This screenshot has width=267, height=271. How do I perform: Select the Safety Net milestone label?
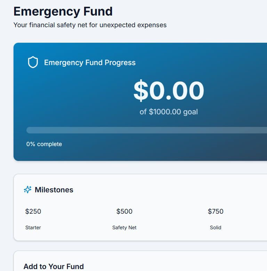[124, 228]
